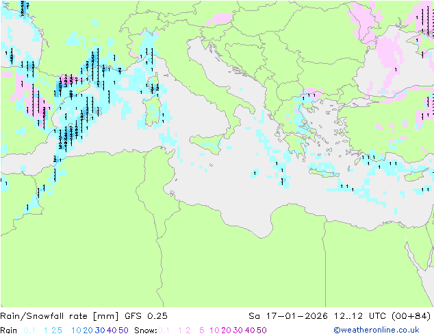Select the Snow legend 10 value
The width and height of the screenshot is (434, 336).
(x=214, y=331)
